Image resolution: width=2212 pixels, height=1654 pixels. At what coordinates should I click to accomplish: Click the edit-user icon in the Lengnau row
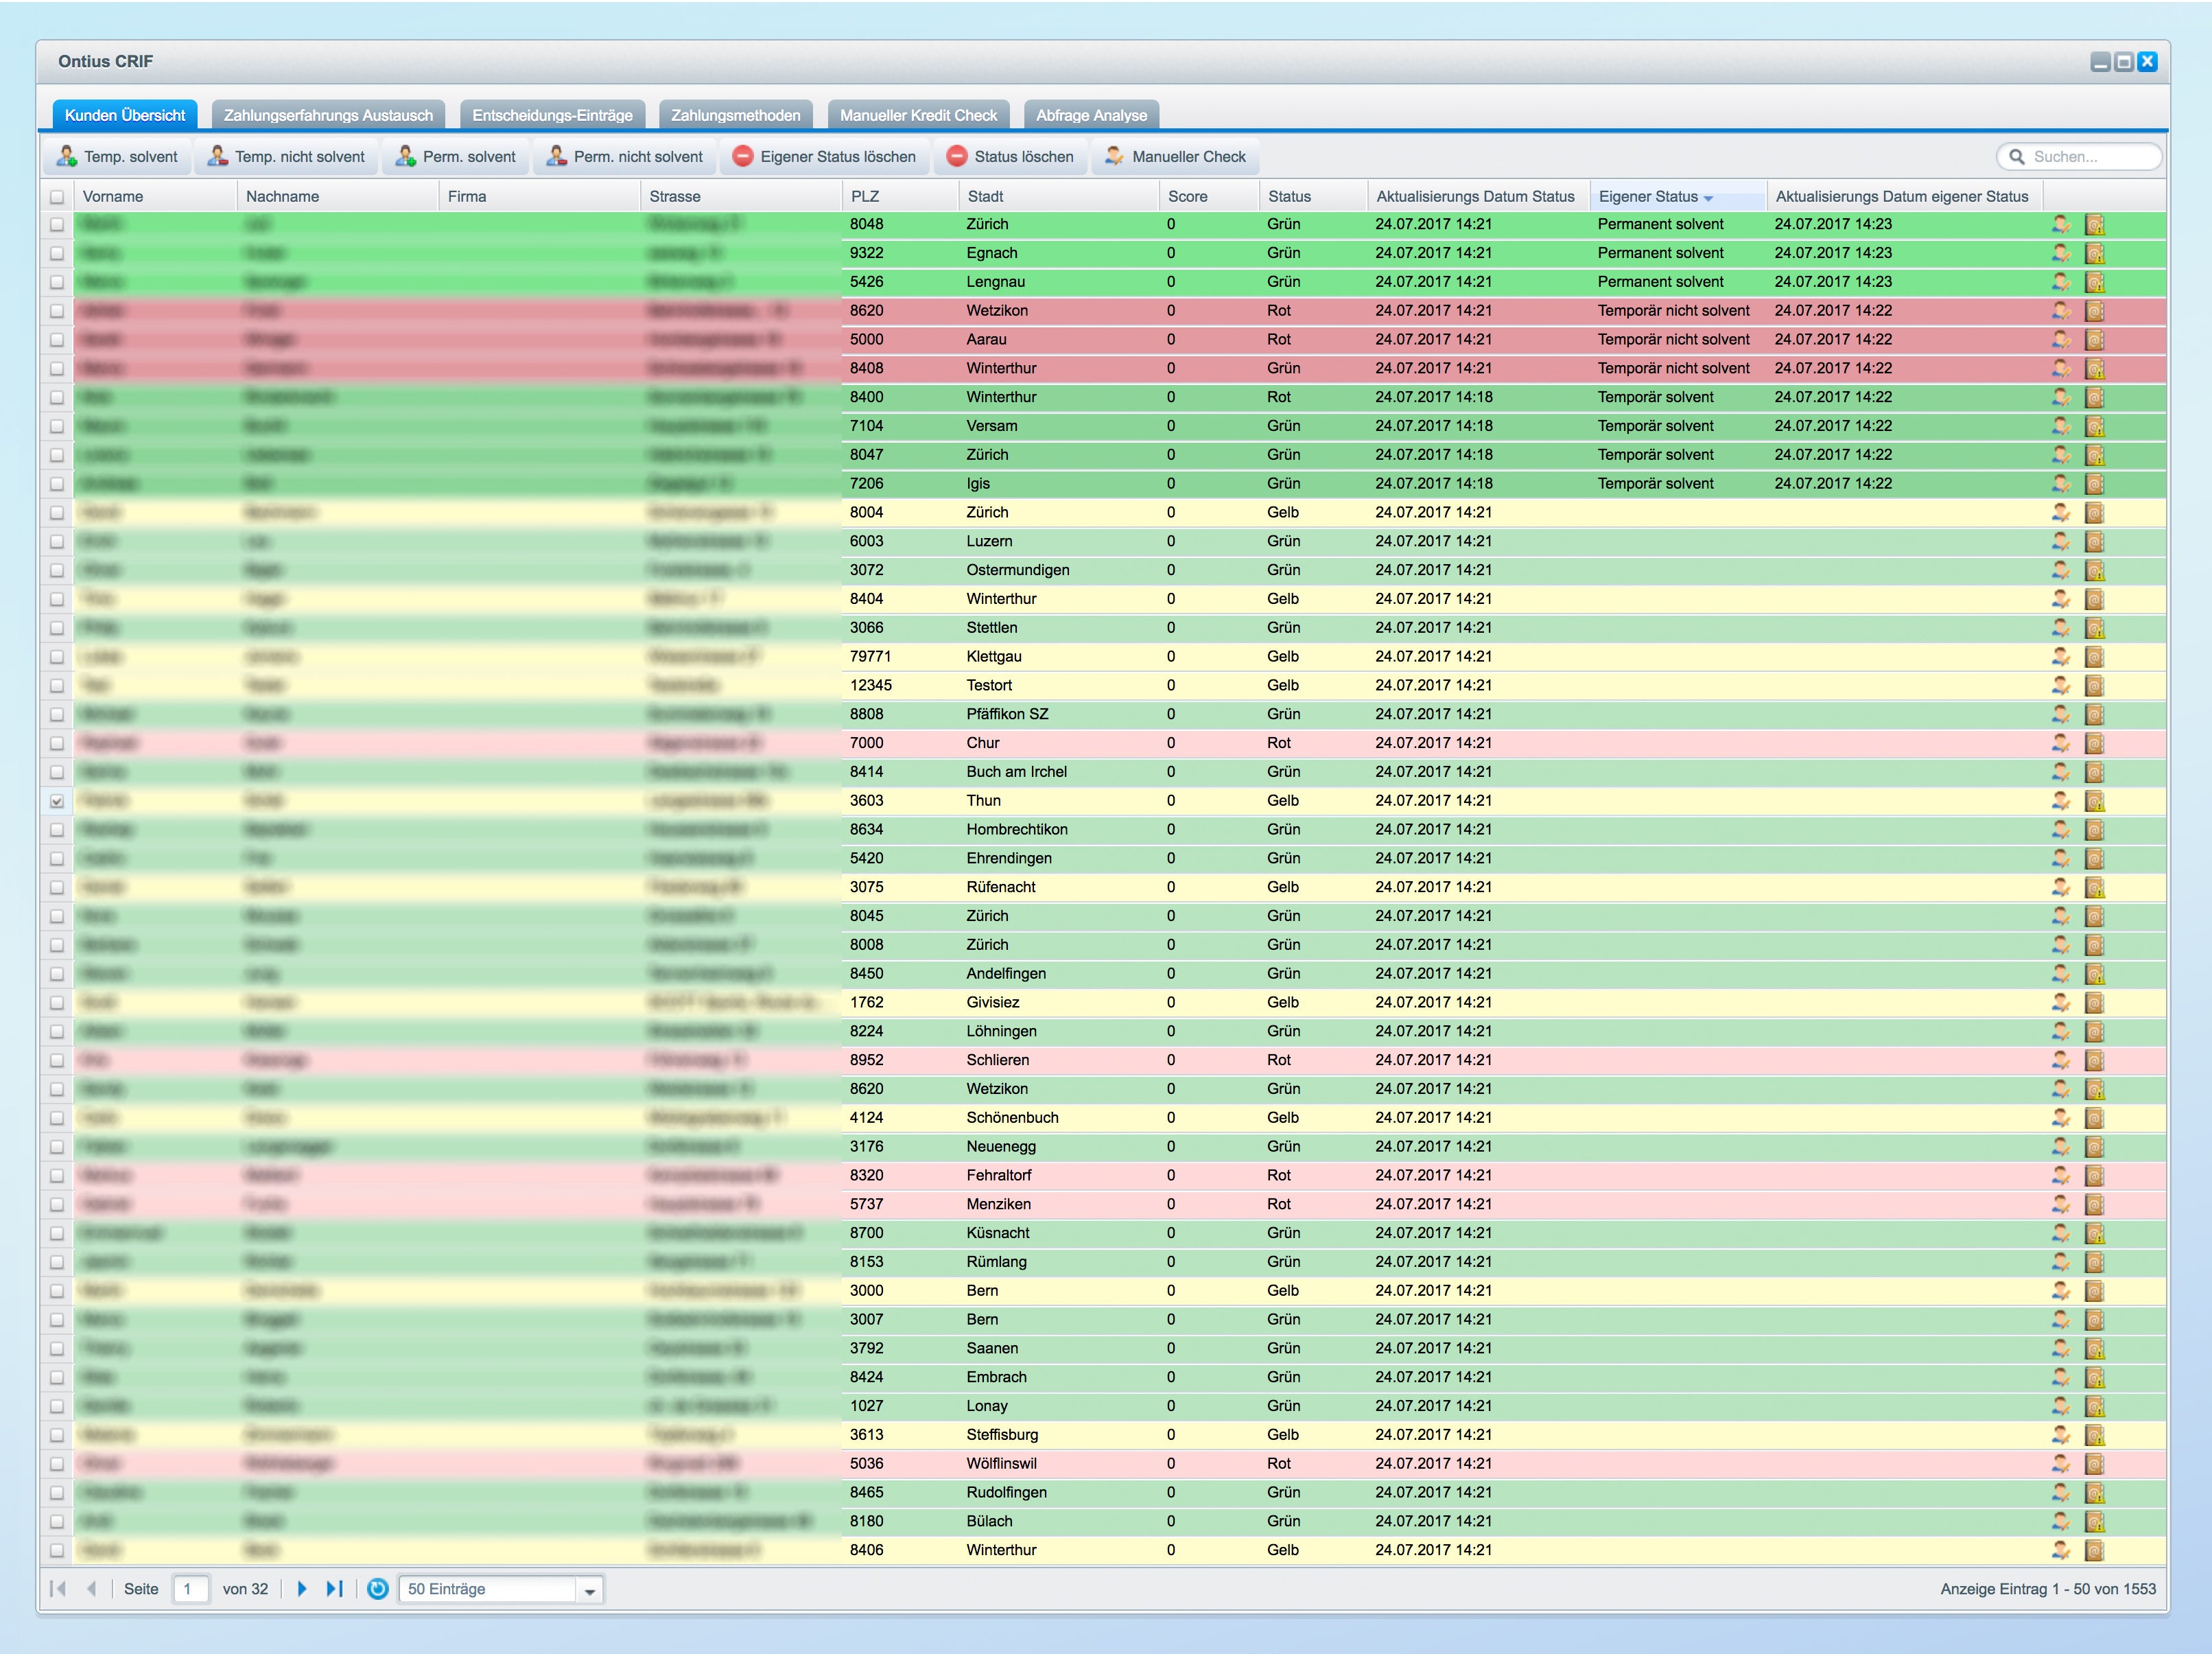(x=2061, y=282)
